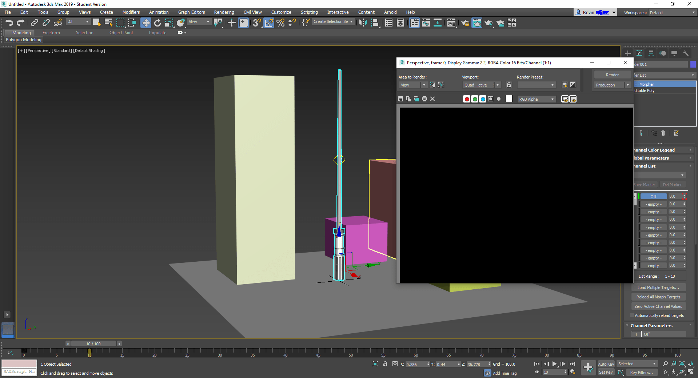Open the Material Editor from toolbar

tap(451, 23)
